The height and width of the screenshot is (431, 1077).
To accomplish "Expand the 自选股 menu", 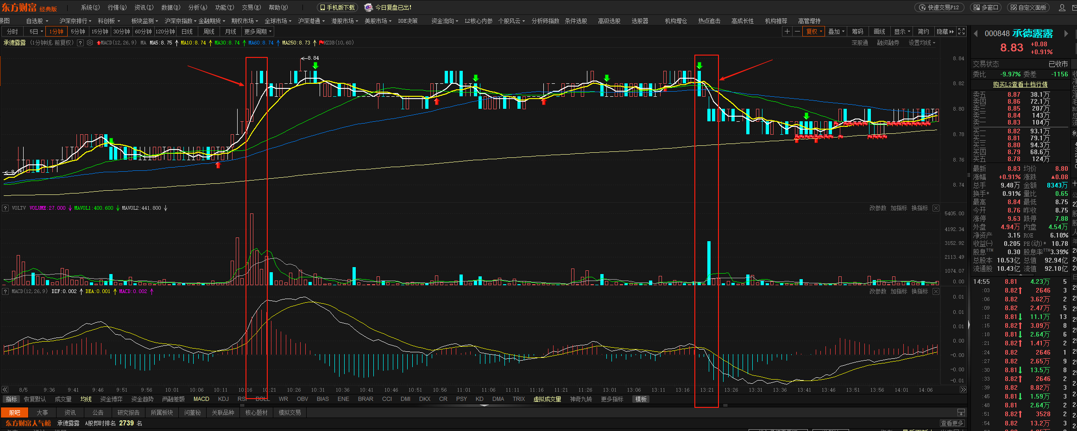I will click(37, 21).
